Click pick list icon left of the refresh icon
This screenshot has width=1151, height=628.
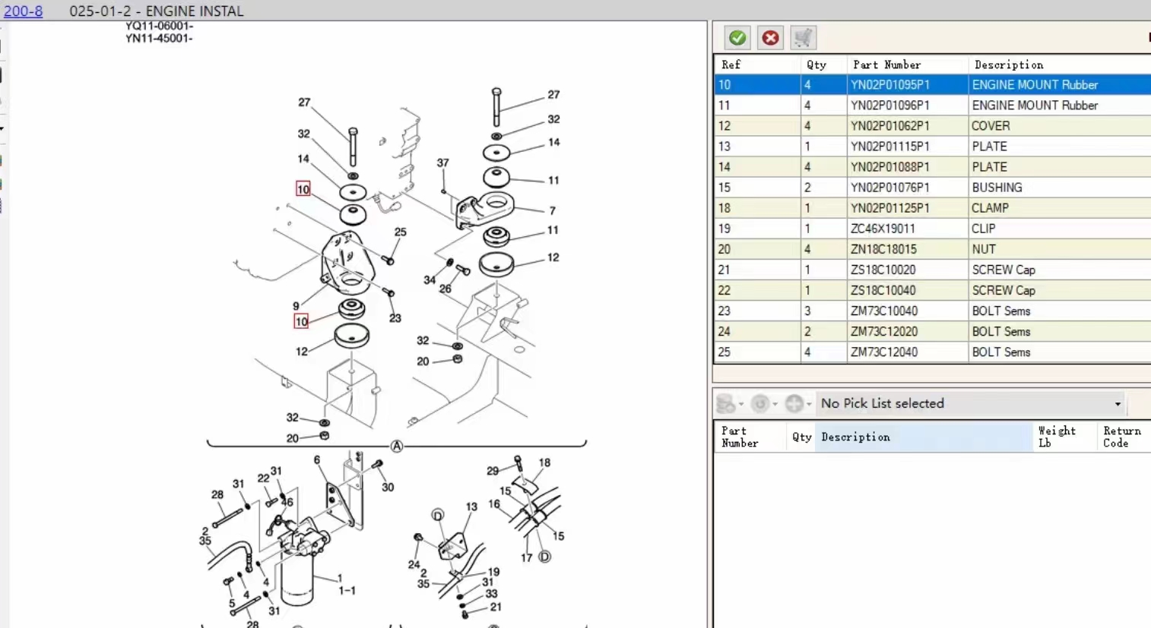726,403
